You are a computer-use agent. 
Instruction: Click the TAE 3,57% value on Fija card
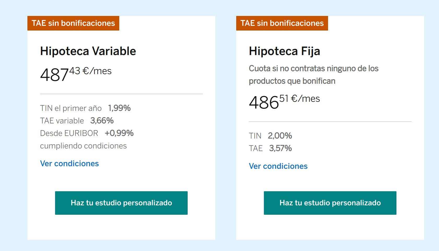tap(281, 148)
